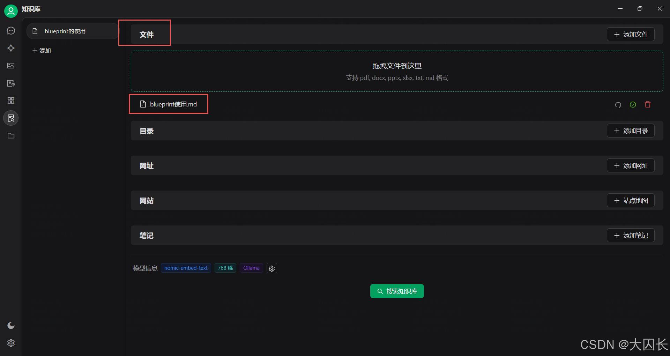Click the 添加文件 button

click(631, 34)
